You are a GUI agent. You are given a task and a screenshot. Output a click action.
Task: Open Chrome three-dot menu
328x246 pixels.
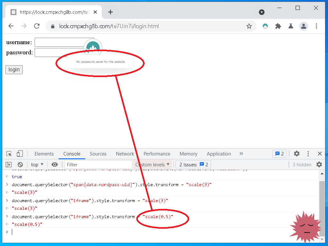pyautogui.click(x=316, y=26)
